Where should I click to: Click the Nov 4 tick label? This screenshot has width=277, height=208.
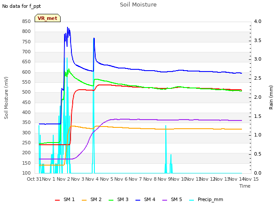tap(92, 179)
